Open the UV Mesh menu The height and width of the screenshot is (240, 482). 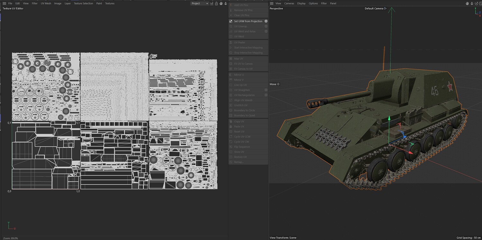click(x=46, y=4)
